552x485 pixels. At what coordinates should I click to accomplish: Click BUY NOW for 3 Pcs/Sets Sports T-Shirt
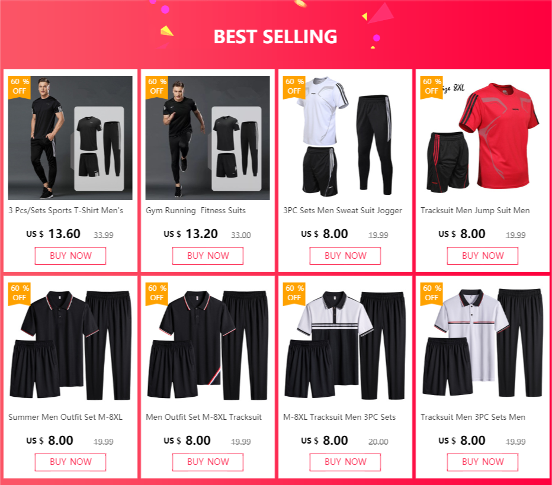[x=70, y=255]
